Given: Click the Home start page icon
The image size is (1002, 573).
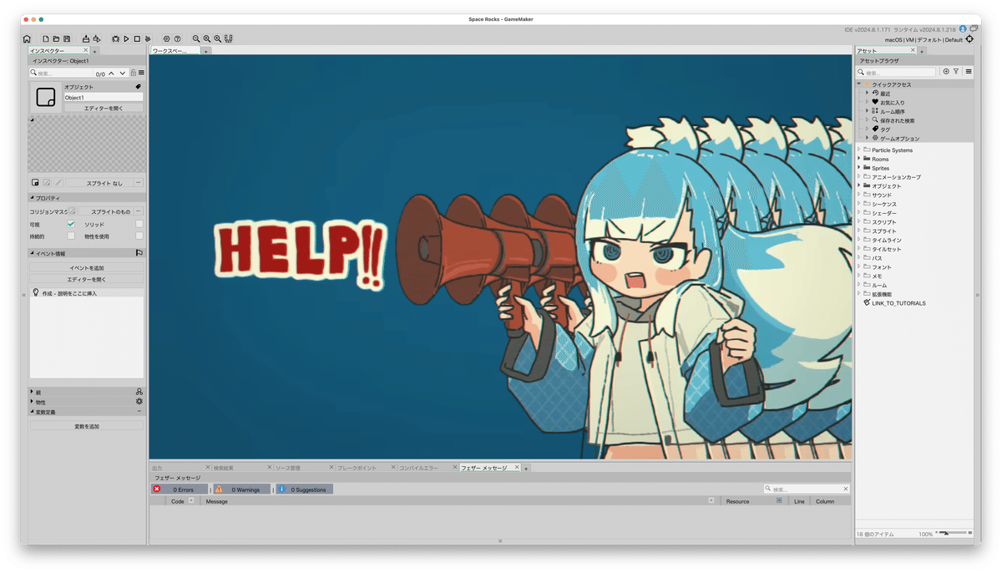Looking at the screenshot, I should 27,38.
